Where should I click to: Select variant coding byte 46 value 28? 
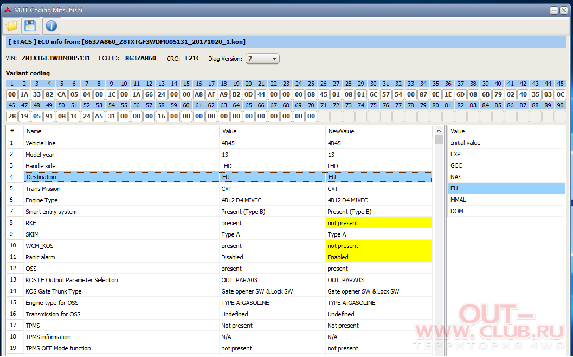[12, 116]
